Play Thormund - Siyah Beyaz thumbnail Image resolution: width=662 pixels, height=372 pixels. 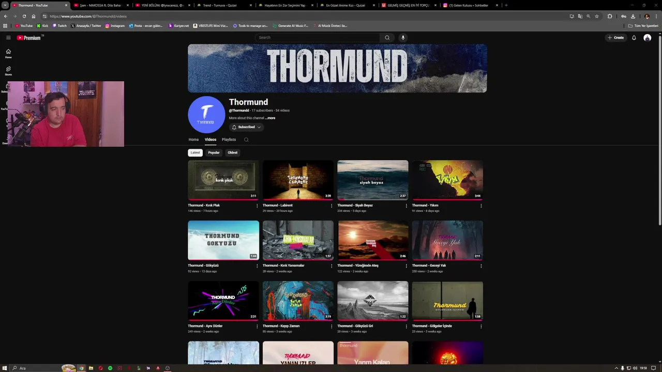[x=372, y=180]
